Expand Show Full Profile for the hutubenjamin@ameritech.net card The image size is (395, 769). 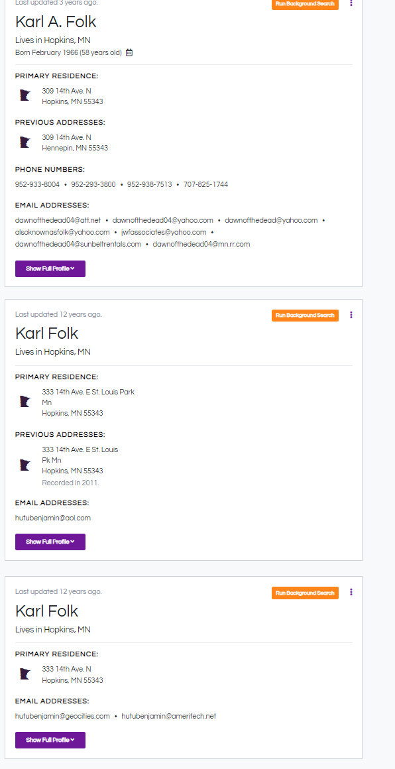[50, 740]
